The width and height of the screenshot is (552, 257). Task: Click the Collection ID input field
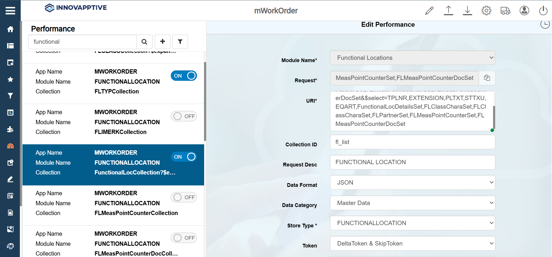point(412,142)
